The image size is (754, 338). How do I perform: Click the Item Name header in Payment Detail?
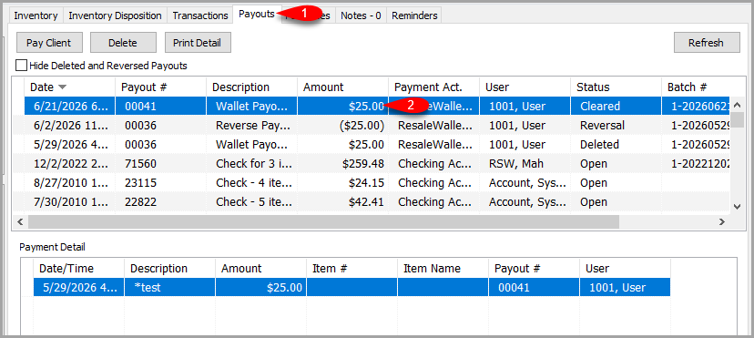443,269
